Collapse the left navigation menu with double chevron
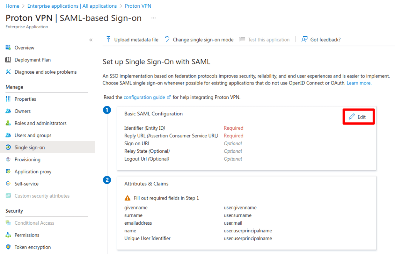Screen dimensions: 395x254 [91, 40]
